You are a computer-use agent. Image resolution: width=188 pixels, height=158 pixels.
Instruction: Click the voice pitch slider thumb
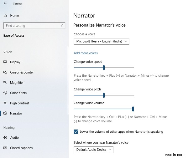(104, 95)
